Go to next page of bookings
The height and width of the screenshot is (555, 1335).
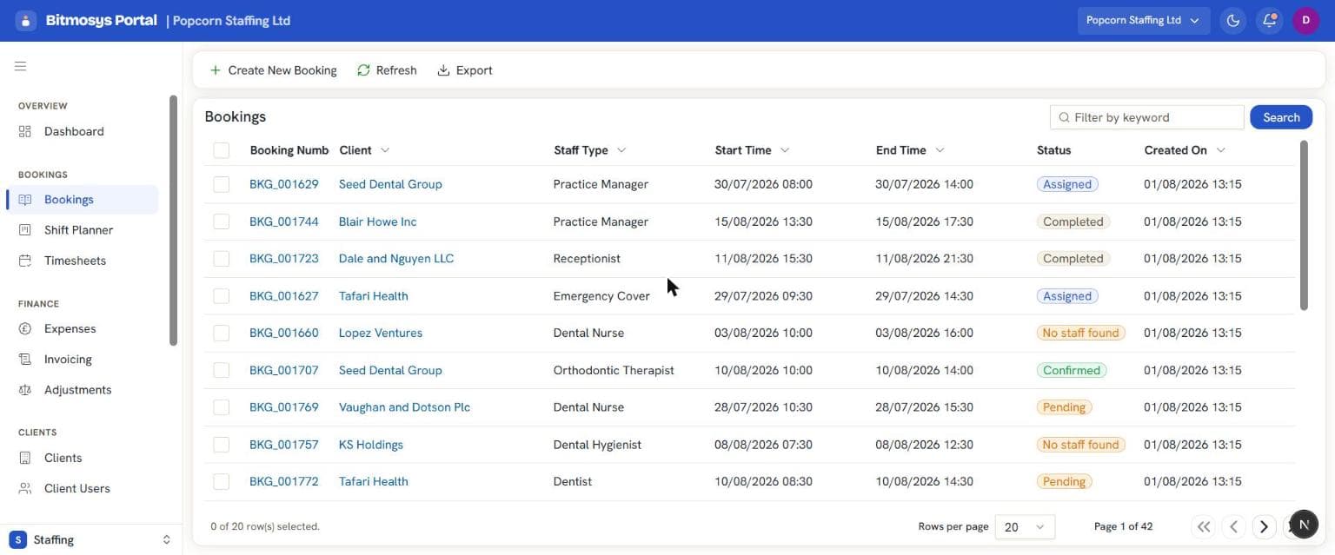click(x=1264, y=526)
